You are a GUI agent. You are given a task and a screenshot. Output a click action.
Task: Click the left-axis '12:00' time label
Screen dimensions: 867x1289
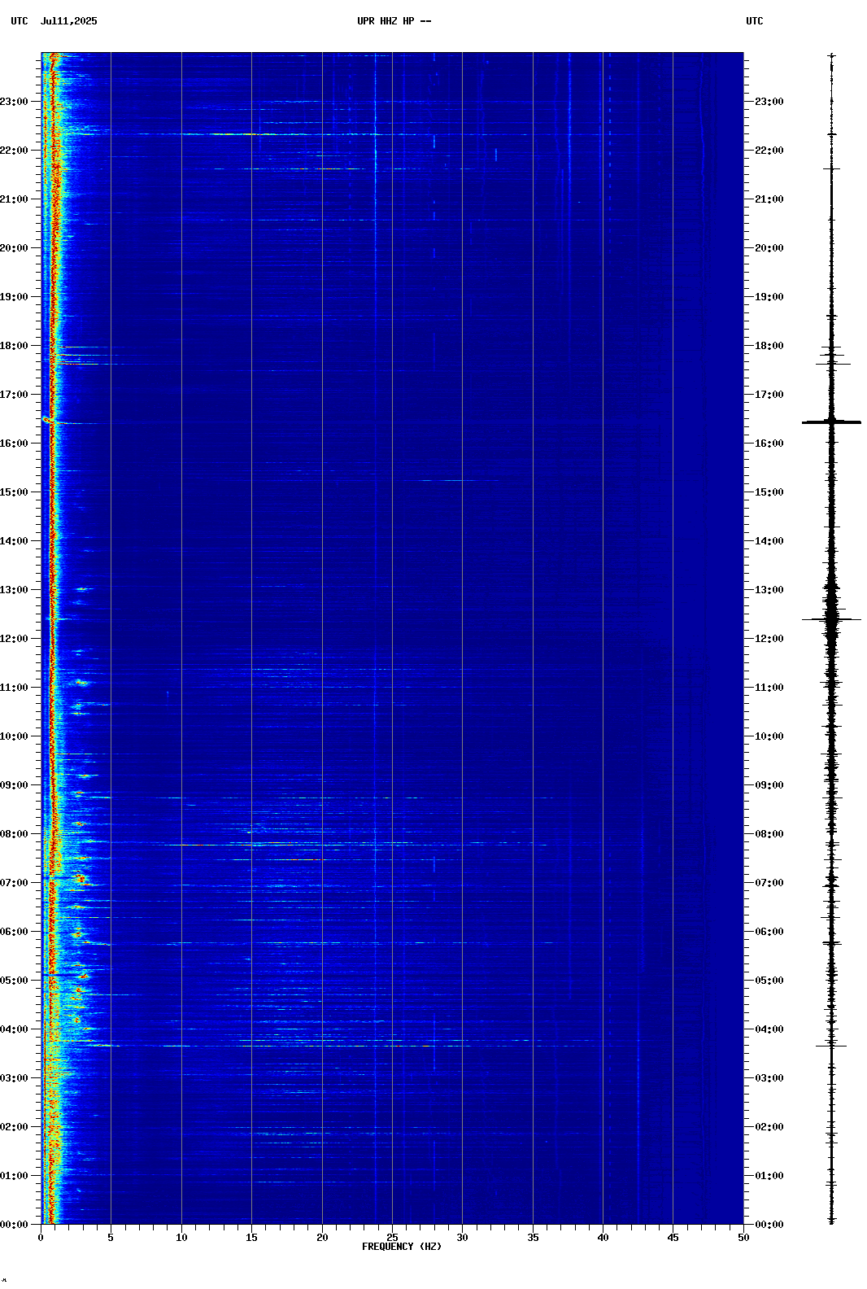click(x=14, y=639)
